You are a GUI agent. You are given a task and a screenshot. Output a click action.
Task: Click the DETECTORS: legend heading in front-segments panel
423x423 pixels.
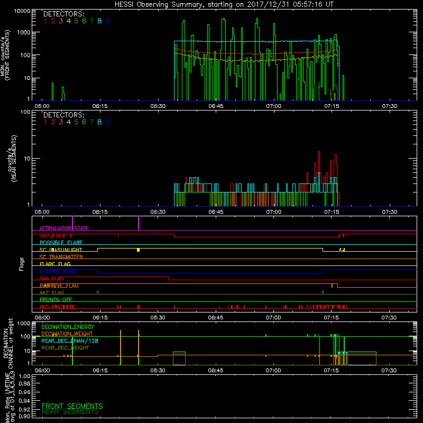click(x=63, y=14)
